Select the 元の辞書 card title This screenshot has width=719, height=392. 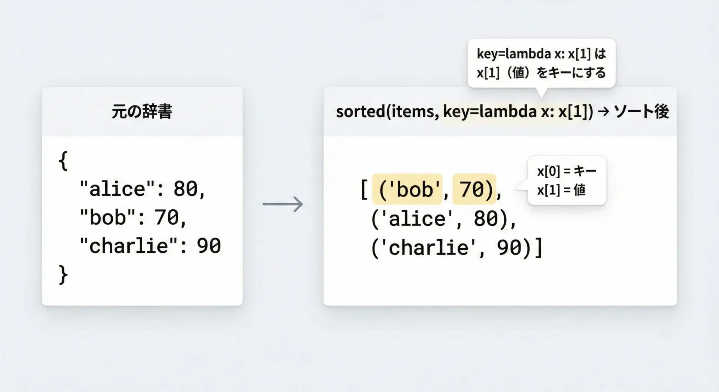[142, 112]
